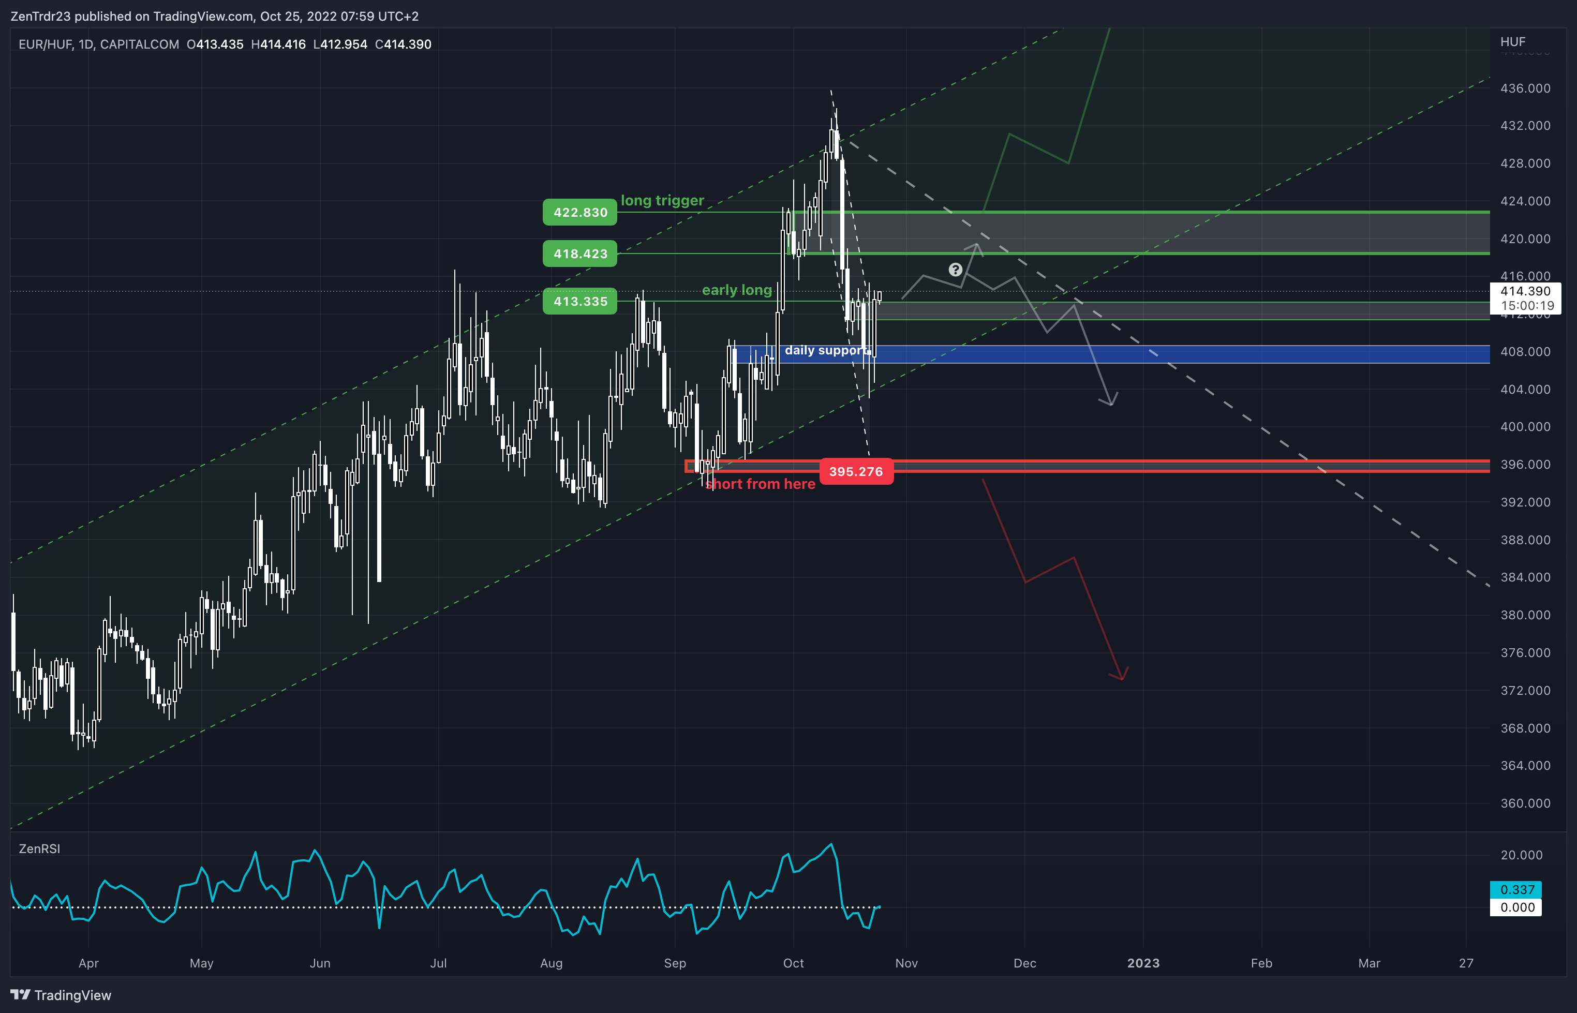
Task: Select the 418.423 price label
Action: tap(579, 254)
